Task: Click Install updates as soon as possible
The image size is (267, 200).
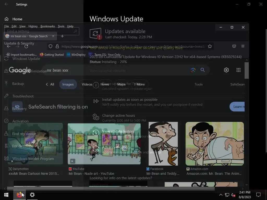Action: [130, 99]
